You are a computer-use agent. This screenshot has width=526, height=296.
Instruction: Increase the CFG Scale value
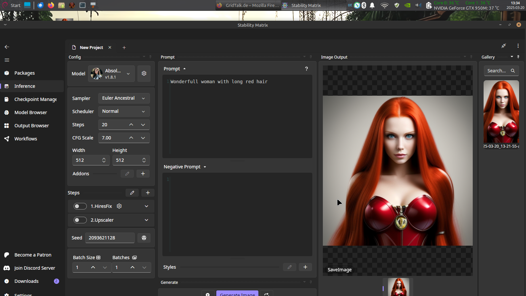click(x=131, y=138)
